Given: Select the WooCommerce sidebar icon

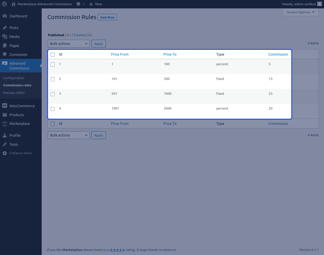Looking at the screenshot, I should click(5, 105).
